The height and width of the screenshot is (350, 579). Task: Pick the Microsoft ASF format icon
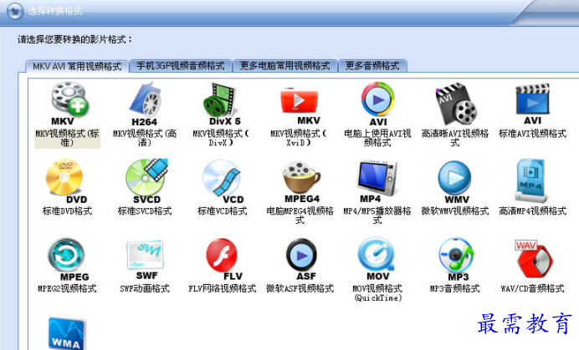click(x=302, y=260)
